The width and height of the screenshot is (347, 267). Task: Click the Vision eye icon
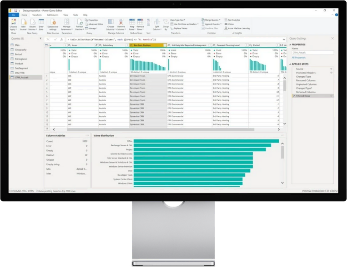[x=226, y=24]
